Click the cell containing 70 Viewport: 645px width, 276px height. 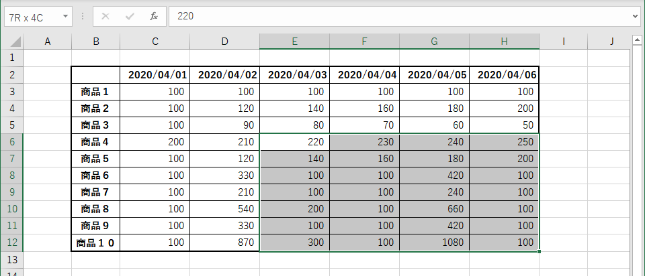tap(364, 125)
